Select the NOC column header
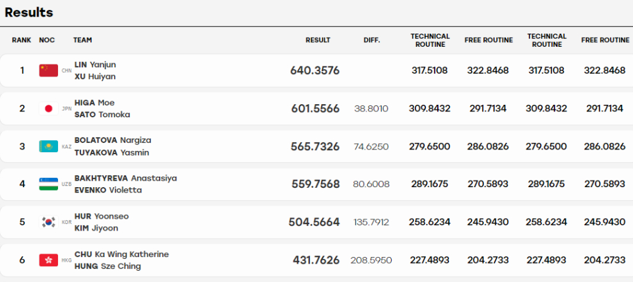633x282 pixels. [x=47, y=40]
